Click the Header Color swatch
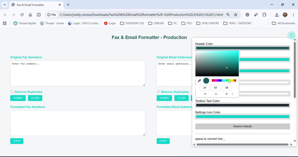This screenshot has height=157, width=298. coord(243,48)
